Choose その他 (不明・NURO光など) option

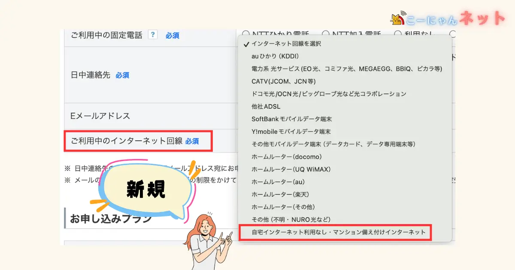click(345, 219)
